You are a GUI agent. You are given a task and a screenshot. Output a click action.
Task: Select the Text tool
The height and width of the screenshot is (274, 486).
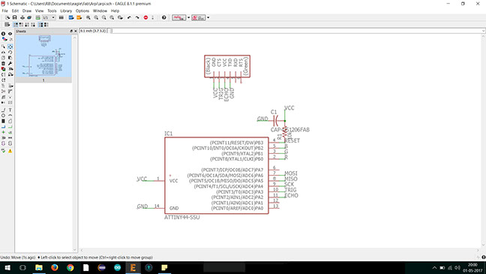tap(10, 110)
